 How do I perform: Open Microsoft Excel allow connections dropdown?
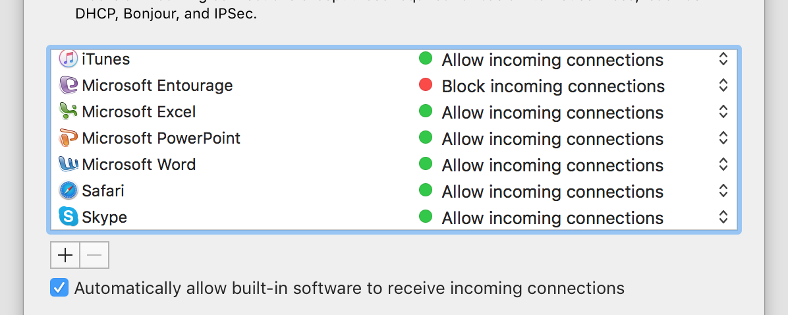[723, 112]
